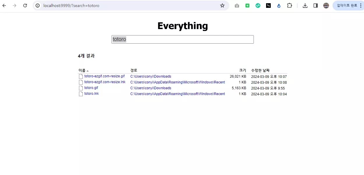Click the totoro search box
This screenshot has width=364, height=175.
pos(183,40)
